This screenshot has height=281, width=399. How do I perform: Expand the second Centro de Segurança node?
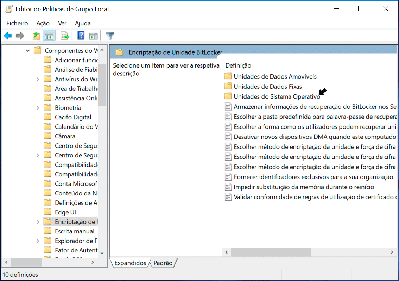click(x=38, y=155)
